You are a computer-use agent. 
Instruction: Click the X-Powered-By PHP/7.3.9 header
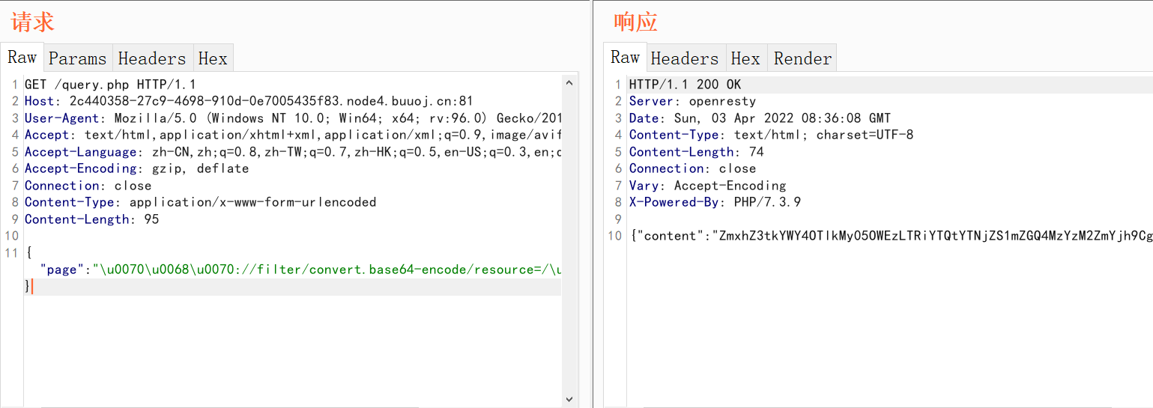click(715, 202)
